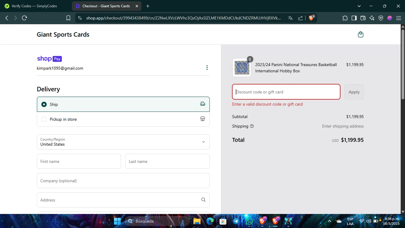Screen dimensions: 405x228
Task: Open the tab search dropdown arrow
Action: (359, 6)
